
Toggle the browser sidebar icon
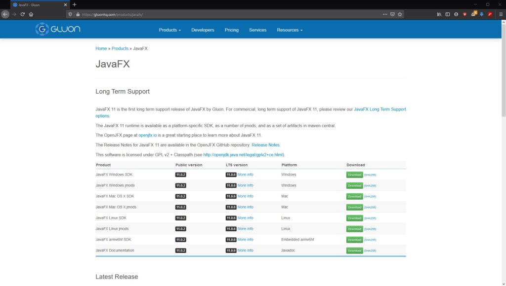[x=448, y=14]
